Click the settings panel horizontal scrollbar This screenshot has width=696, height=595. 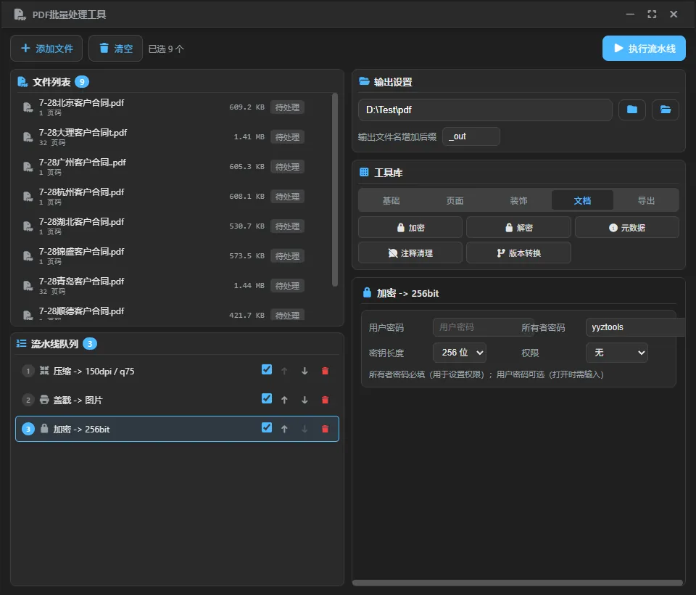tap(518, 583)
